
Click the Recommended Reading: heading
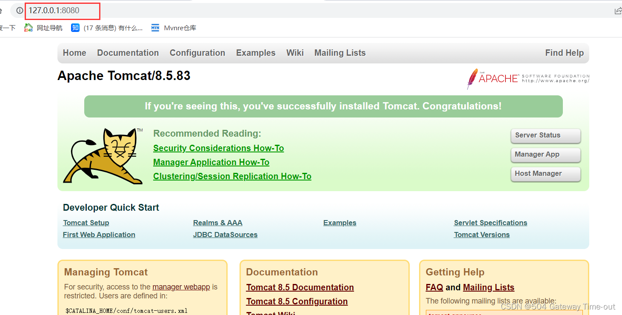tap(207, 134)
